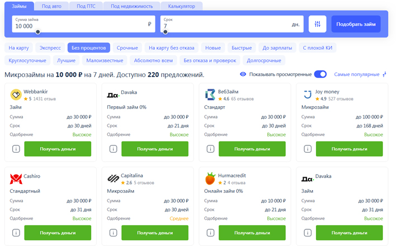Open the loan filter settings icon

(317, 24)
